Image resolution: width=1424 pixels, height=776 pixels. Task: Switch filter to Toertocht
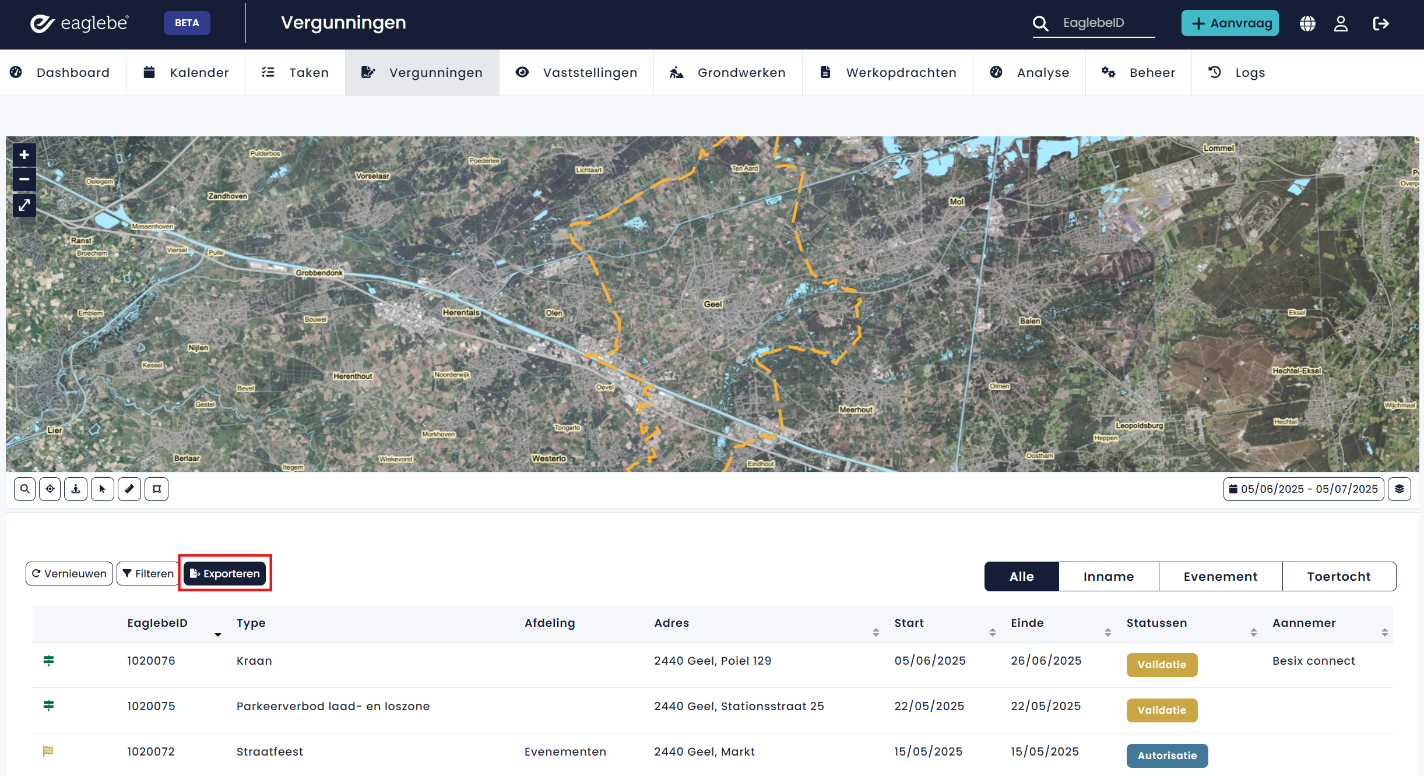point(1338,576)
